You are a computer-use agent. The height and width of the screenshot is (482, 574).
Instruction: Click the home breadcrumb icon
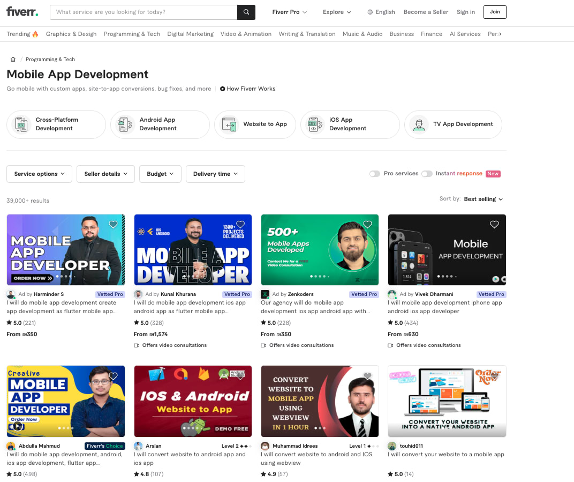(x=13, y=60)
